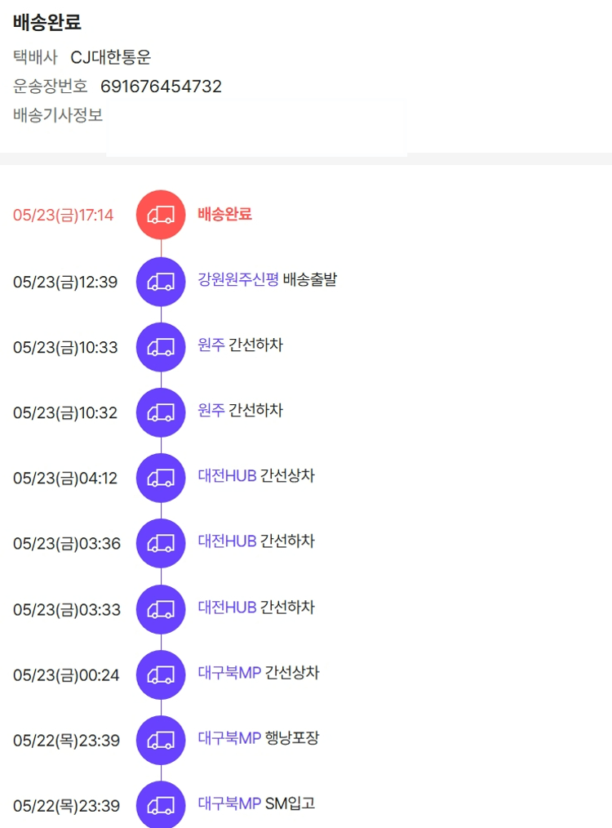Click the red 배송완료 status text
The height and width of the screenshot is (828, 612).
point(224,214)
